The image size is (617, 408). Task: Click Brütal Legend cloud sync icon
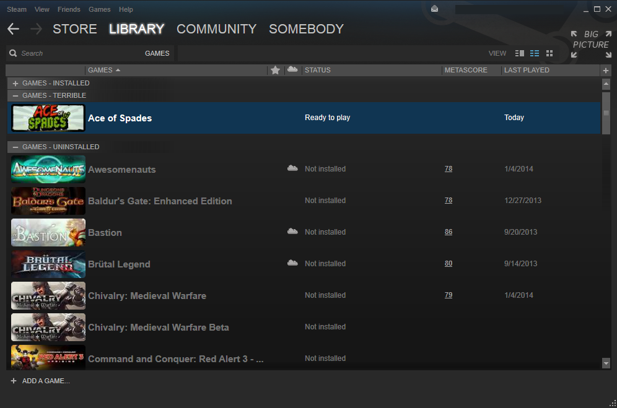292,263
